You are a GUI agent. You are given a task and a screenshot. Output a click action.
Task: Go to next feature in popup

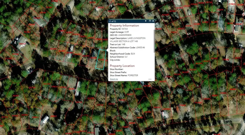[x=146, y=21]
